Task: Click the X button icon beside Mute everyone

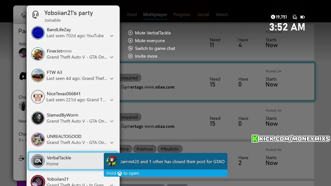Action: tap(130, 41)
